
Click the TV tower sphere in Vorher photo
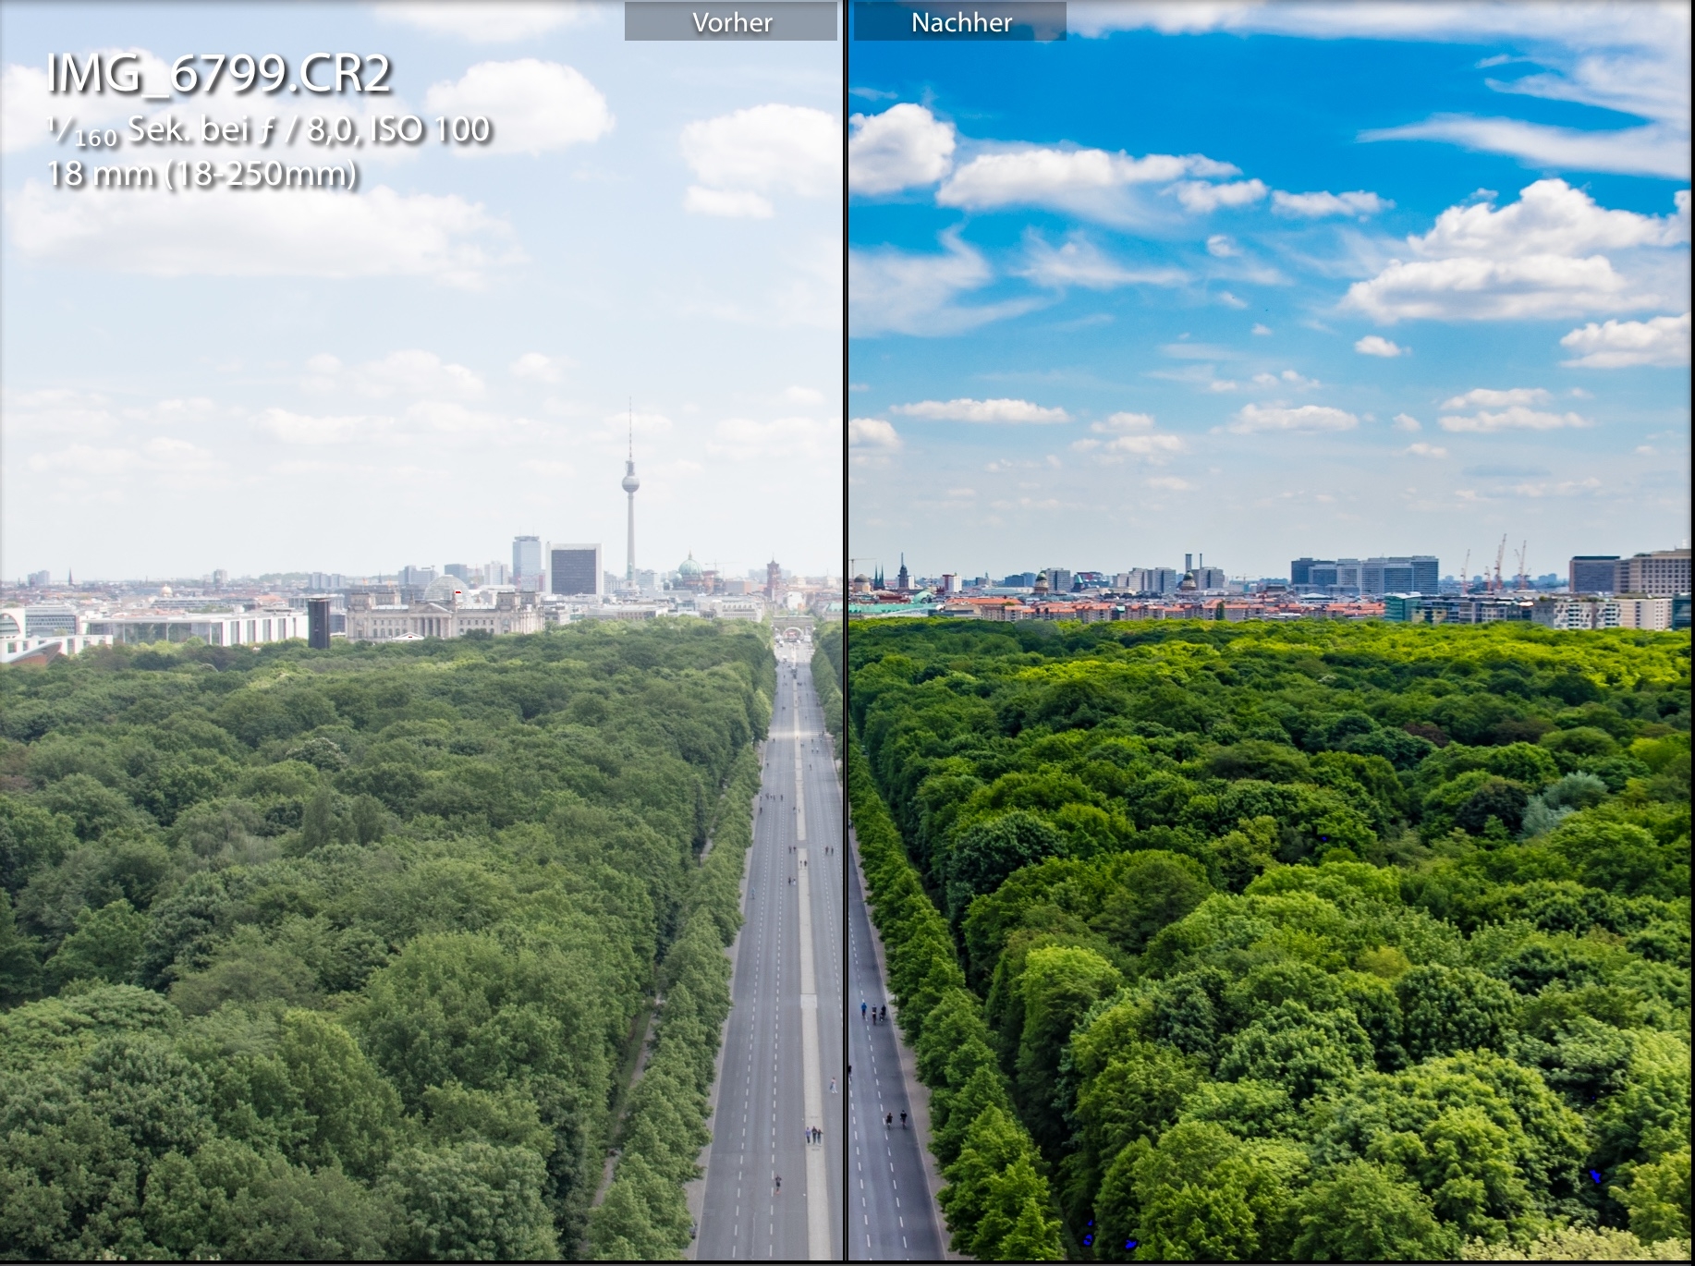[x=630, y=481]
